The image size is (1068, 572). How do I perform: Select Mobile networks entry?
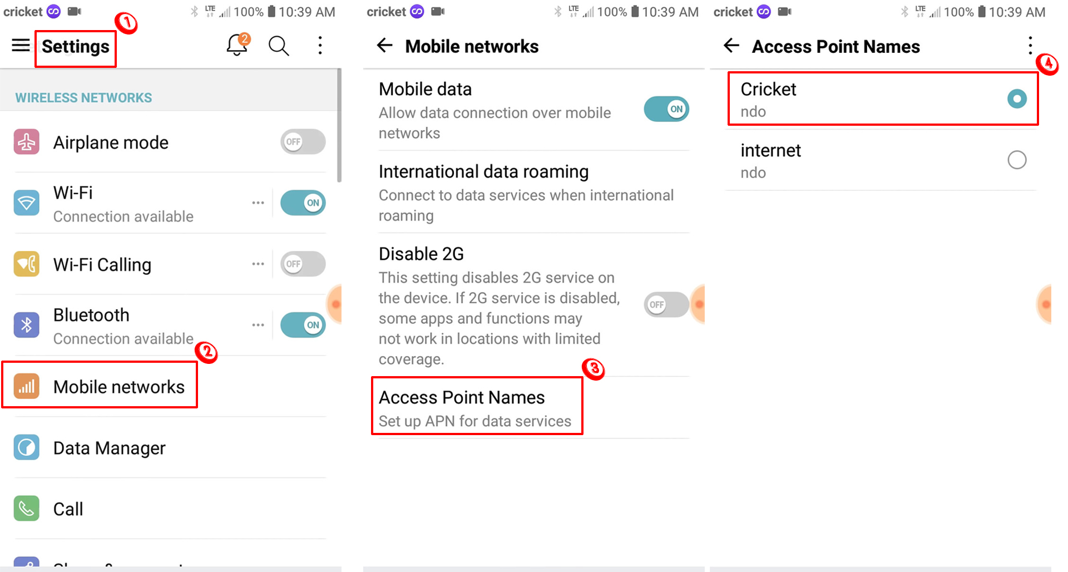click(120, 386)
